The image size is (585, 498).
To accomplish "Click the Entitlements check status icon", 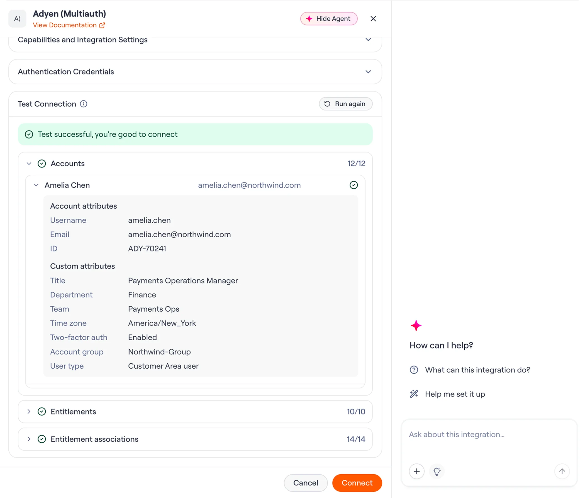I will [42, 411].
